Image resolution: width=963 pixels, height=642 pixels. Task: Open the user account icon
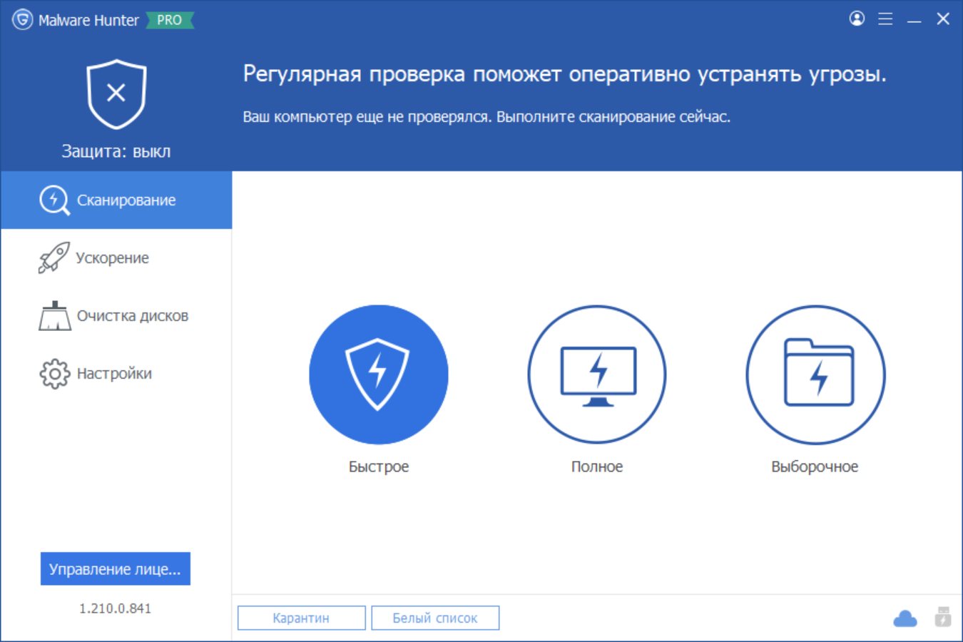coord(857,19)
